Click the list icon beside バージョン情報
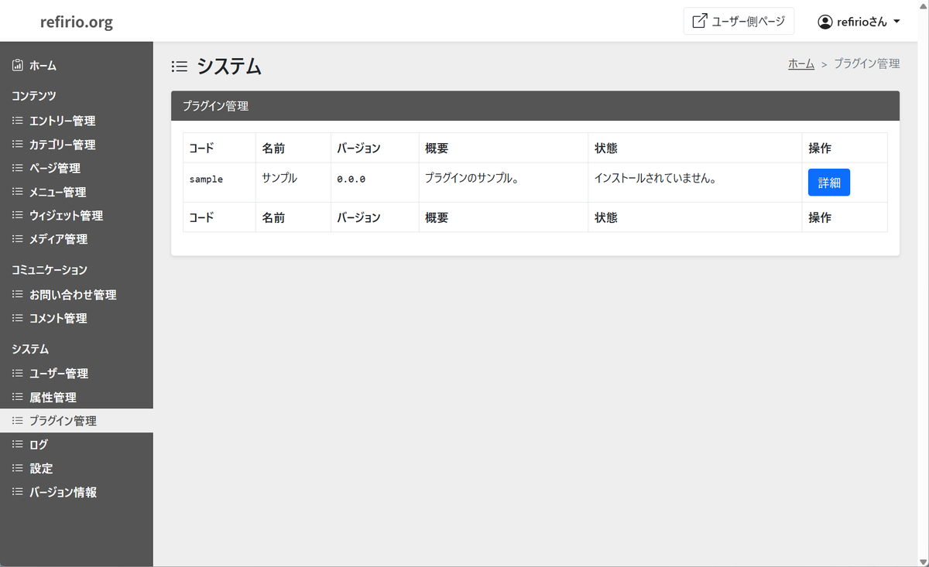 [18, 492]
